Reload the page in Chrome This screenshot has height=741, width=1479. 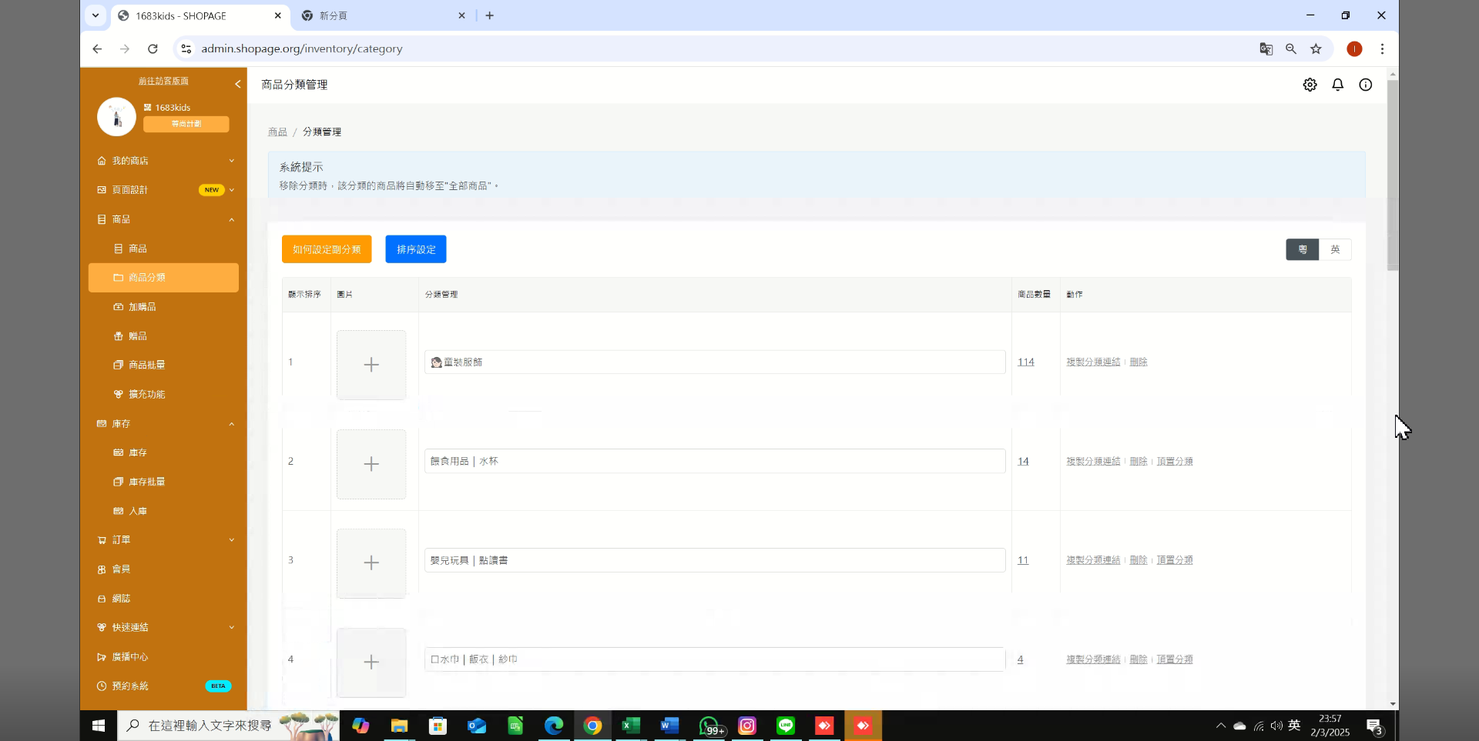[x=153, y=48]
